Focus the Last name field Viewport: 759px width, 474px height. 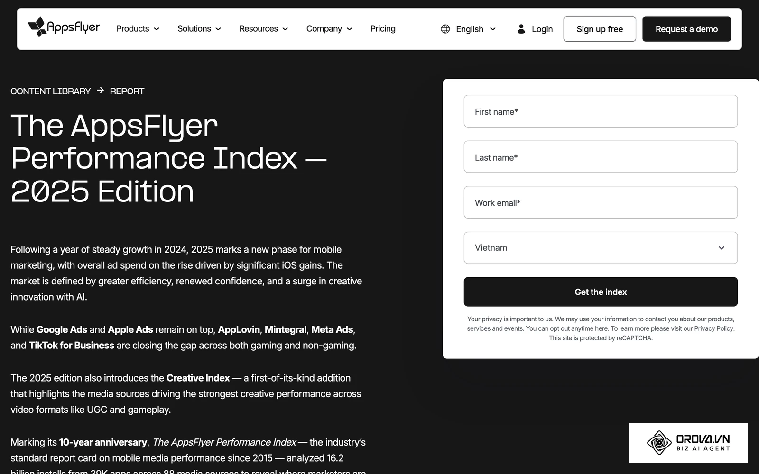601,157
